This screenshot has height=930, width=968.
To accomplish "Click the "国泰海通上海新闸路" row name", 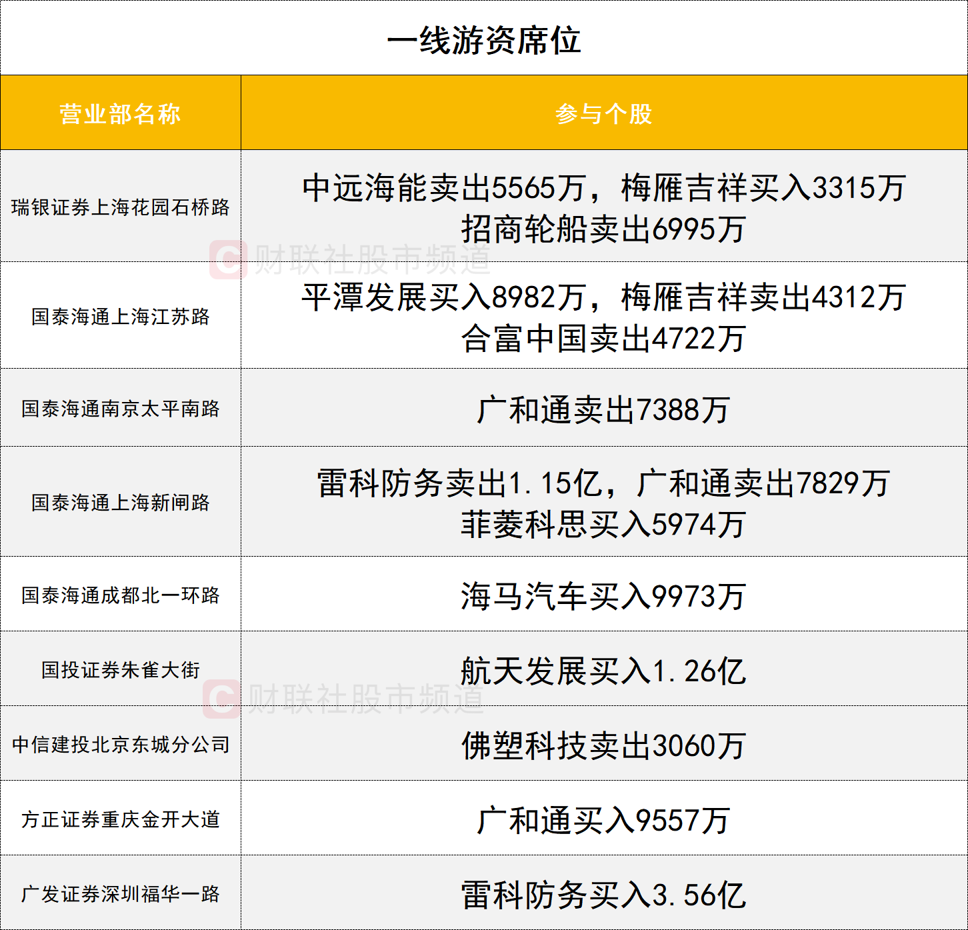I will (120, 502).
